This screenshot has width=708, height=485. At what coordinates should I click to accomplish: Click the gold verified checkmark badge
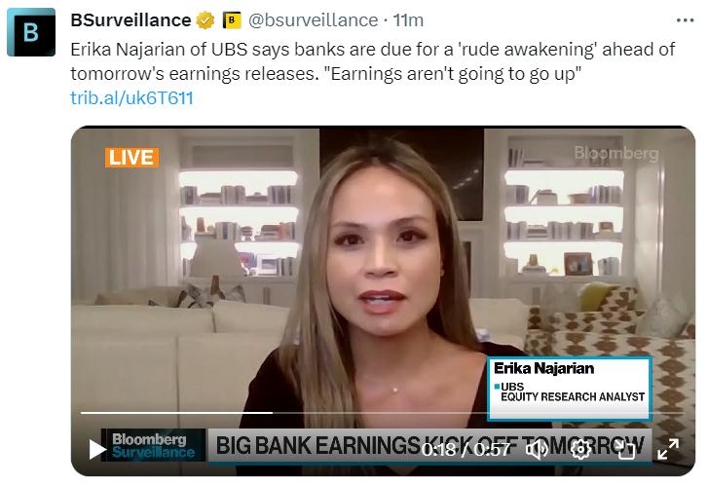pos(205,20)
